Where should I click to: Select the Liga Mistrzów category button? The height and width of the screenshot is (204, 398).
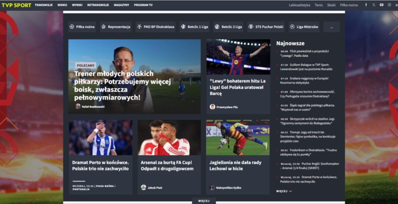point(304,27)
